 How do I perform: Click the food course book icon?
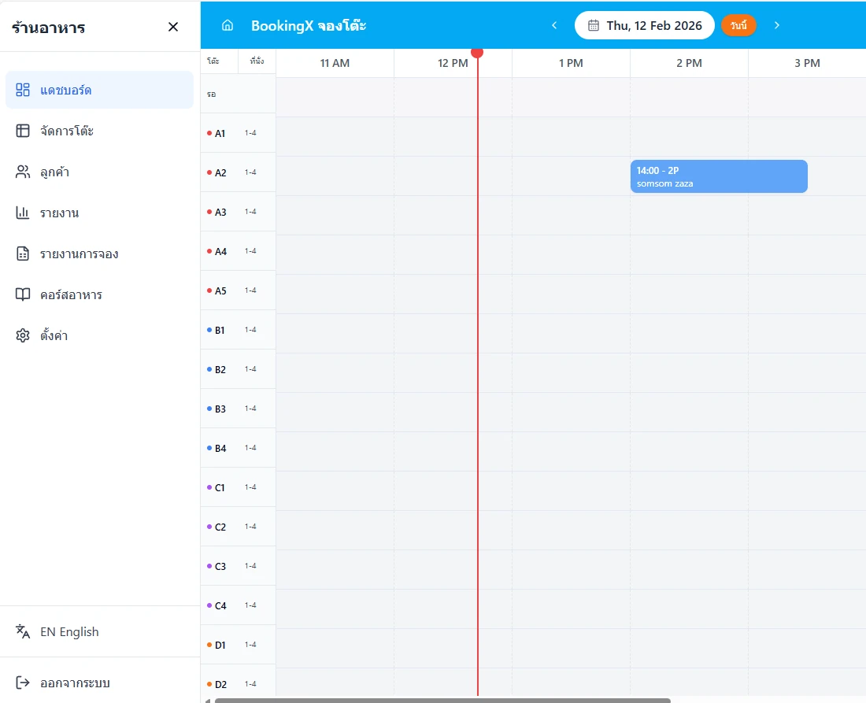23,294
